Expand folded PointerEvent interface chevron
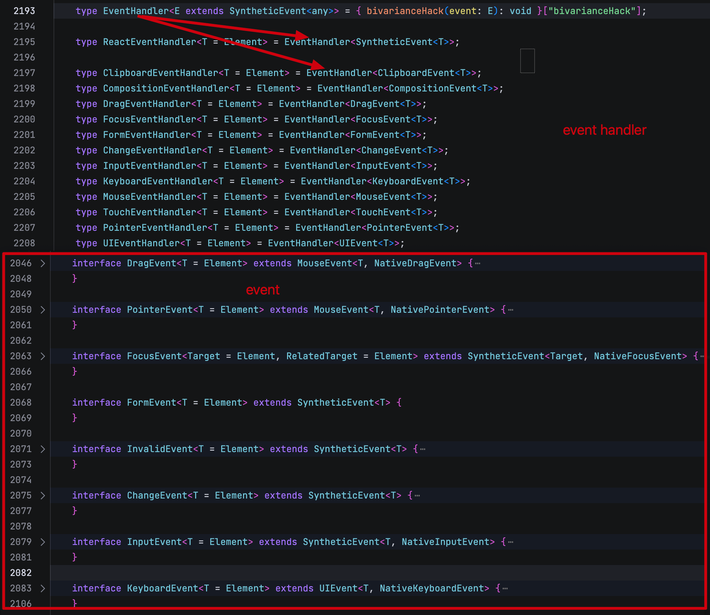Screen dimensions: 710x615 coord(43,310)
